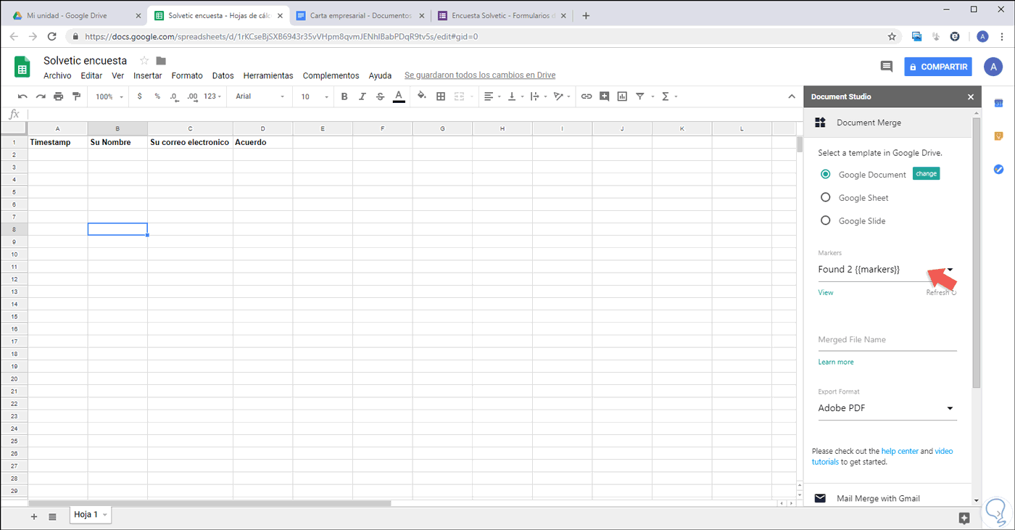
Task: Open the Archivo menu
Action: coord(57,75)
